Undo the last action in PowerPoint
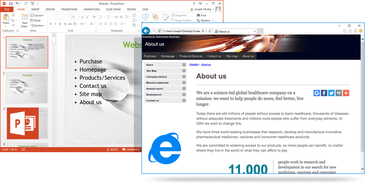This screenshot has width=367, height=184. pyautogui.click(x=17, y=4)
